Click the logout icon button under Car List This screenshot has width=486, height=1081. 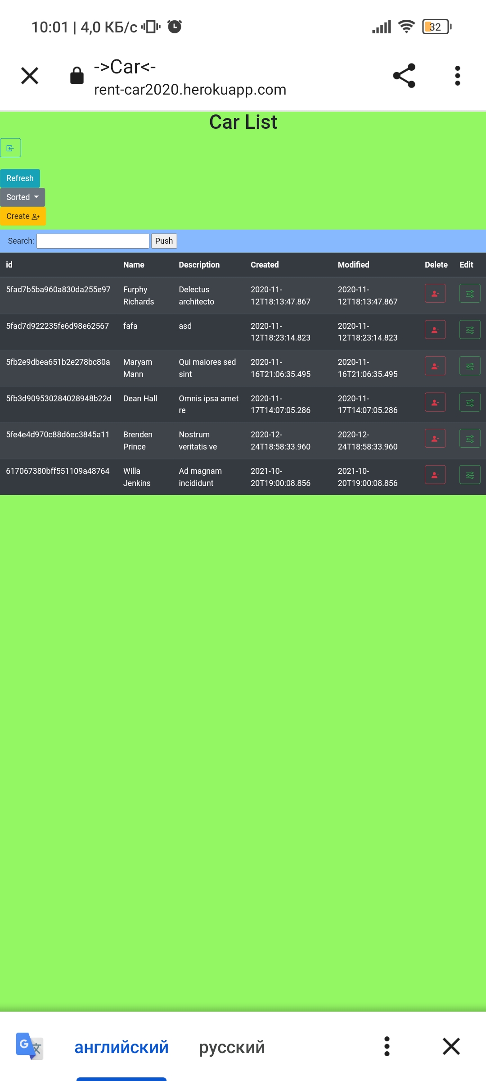10,148
